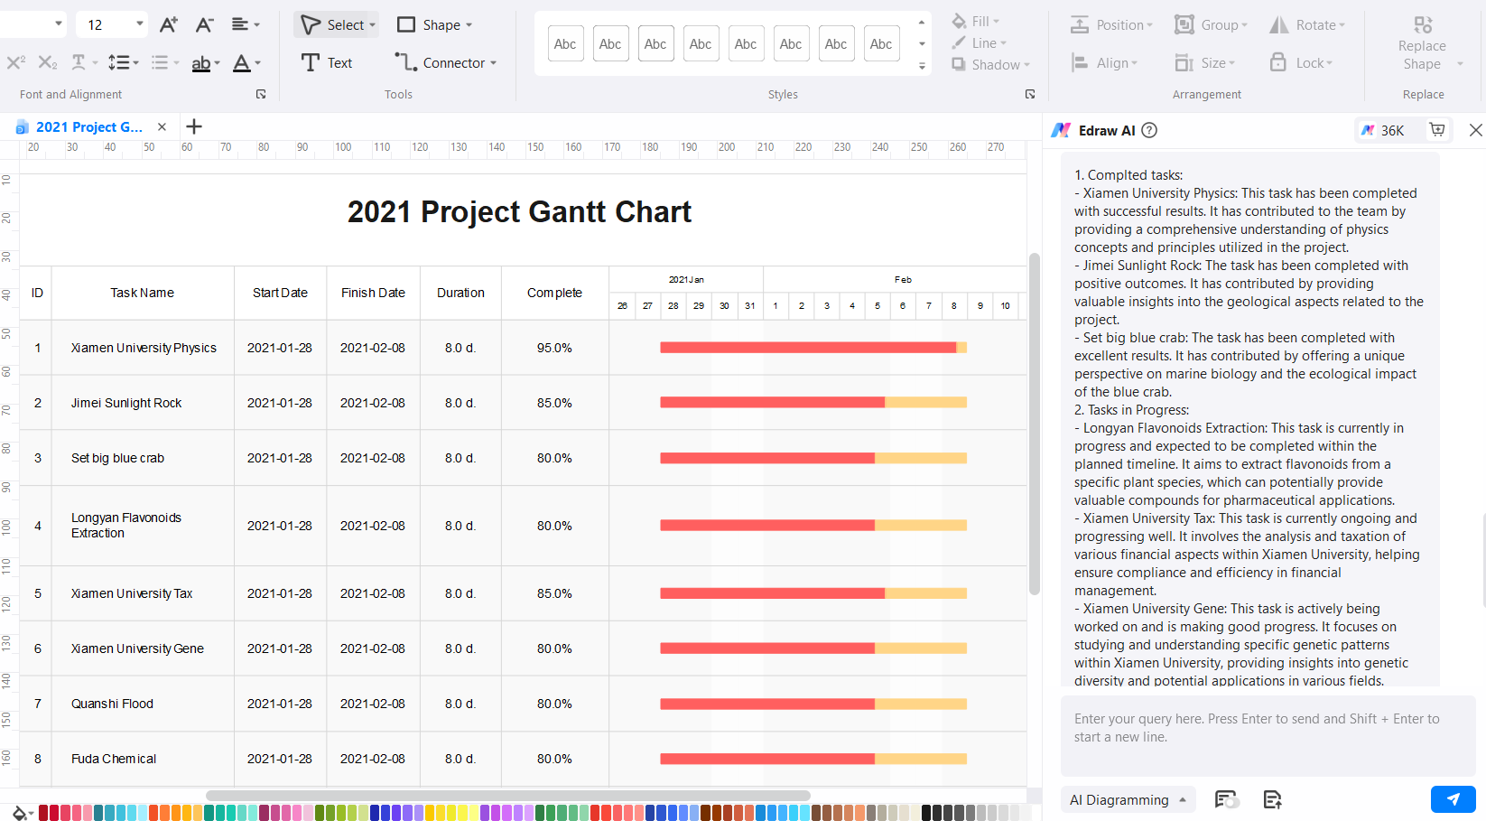
Task: Select the 95.0% complete cell
Action: click(x=554, y=348)
